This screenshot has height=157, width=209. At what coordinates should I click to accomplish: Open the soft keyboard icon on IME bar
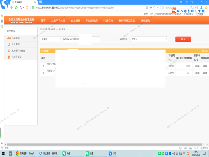pyautogui.click(x=192, y=11)
